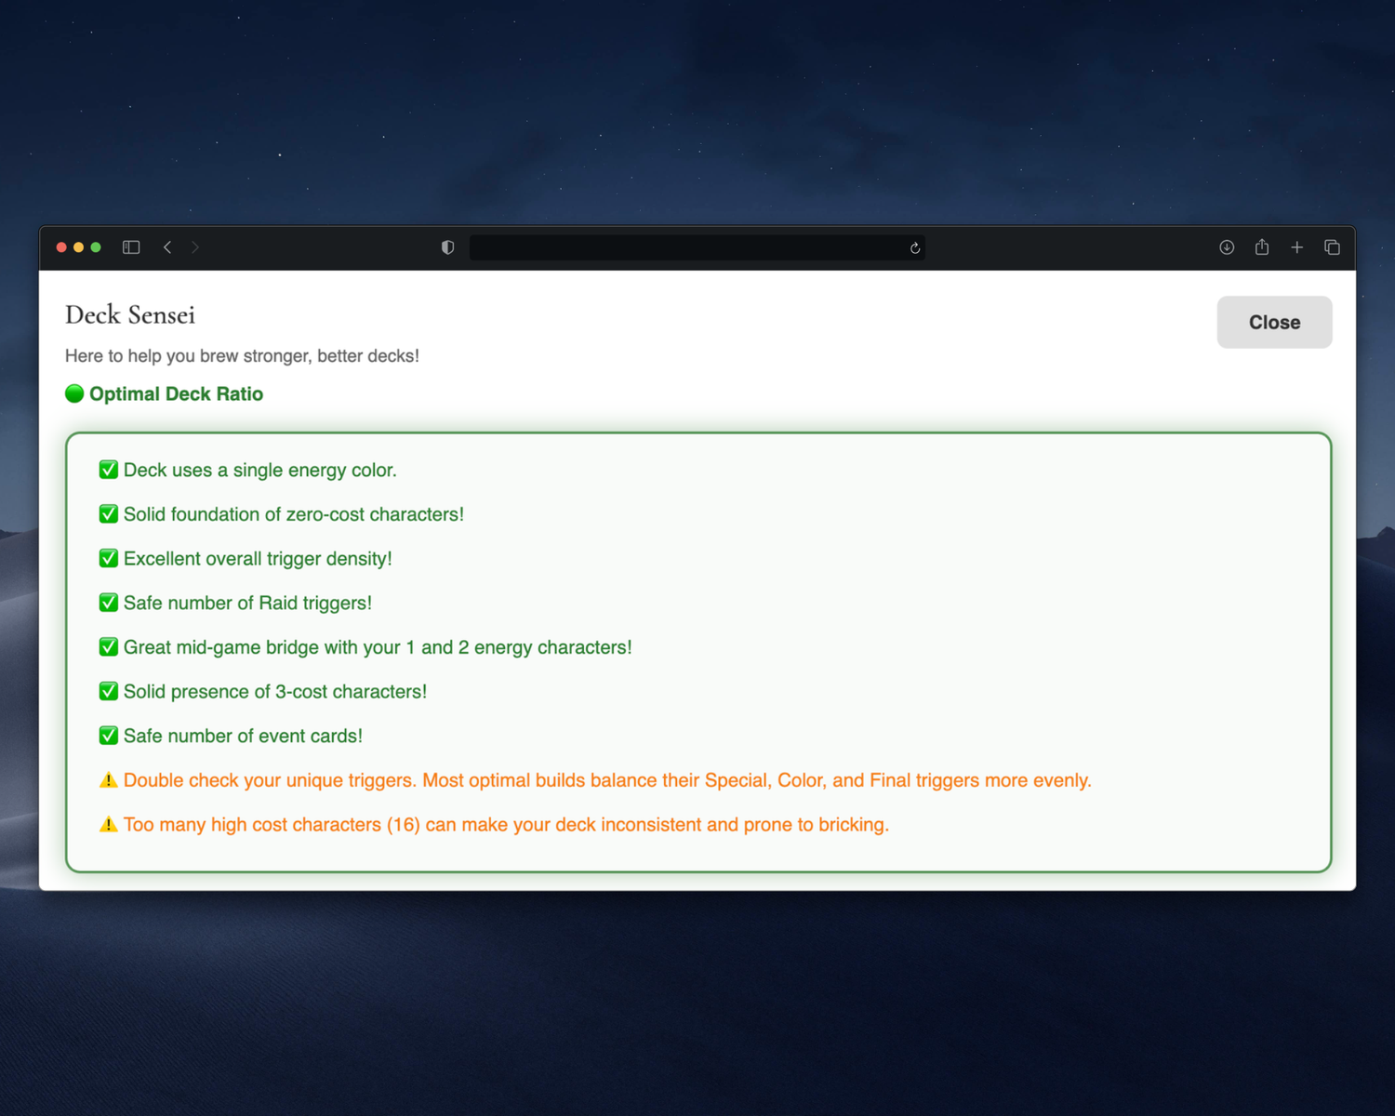Click the Close button on Deck Sensei
This screenshot has width=1395, height=1116.
(1274, 322)
